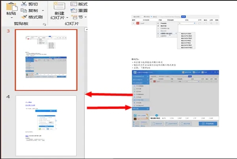The image size is (237, 159).
Task: Open the 版式 (Layout) option
Action: [x=79, y=4]
